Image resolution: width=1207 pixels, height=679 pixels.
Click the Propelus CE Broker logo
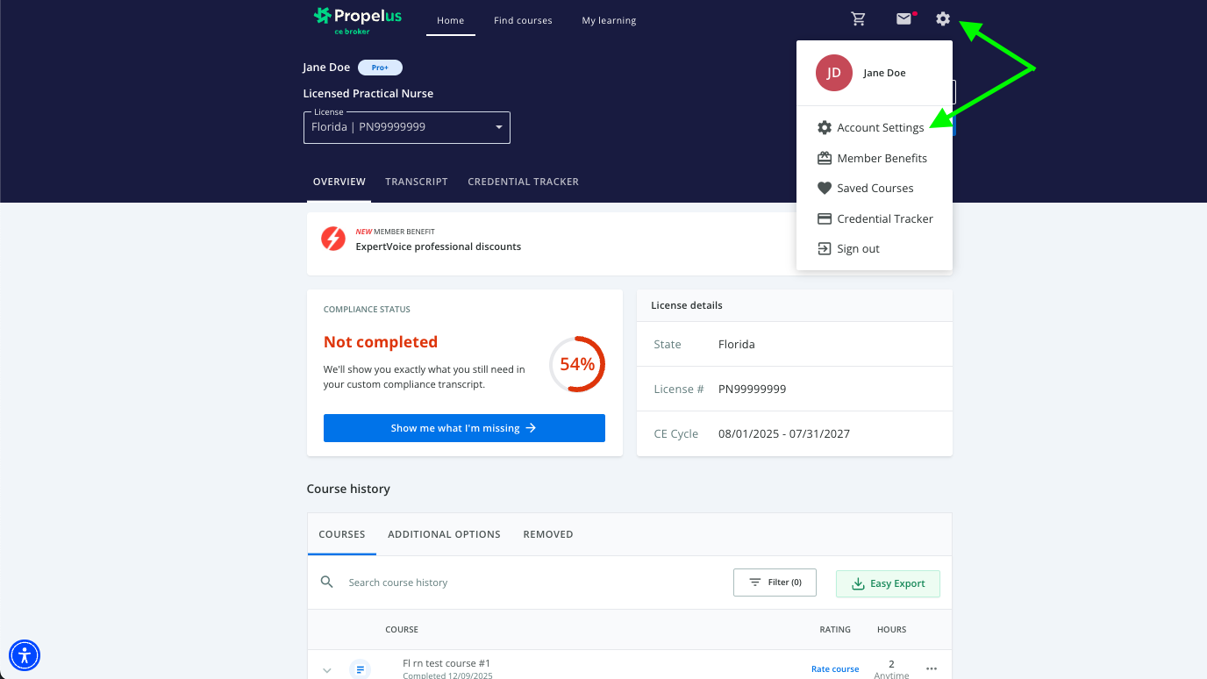(356, 20)
